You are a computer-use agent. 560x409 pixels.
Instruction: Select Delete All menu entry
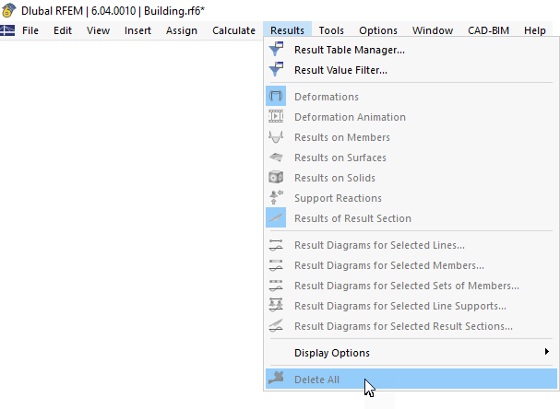(x=316, y=380)
